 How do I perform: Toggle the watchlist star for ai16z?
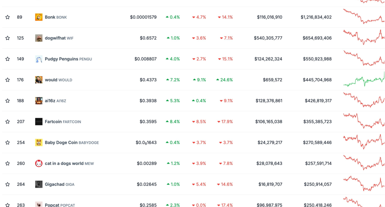[8, 101]
